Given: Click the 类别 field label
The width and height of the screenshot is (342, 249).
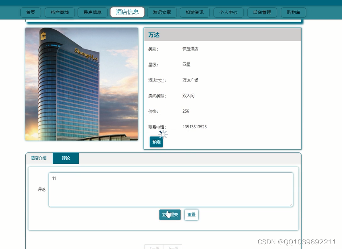Looking at the screenshot, I should pos(153,49).
